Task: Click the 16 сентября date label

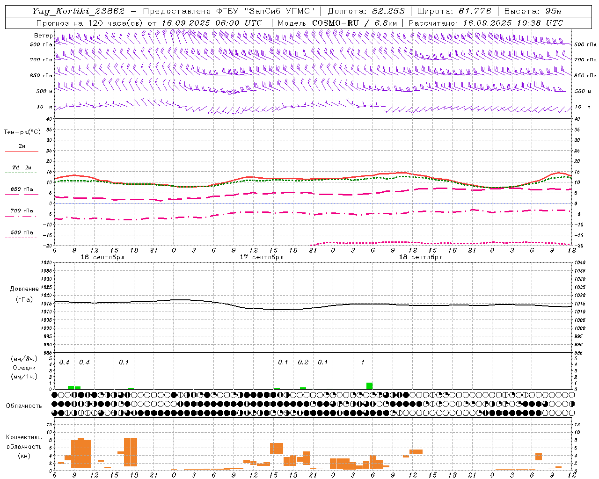Action: click(x=102, y=257)
